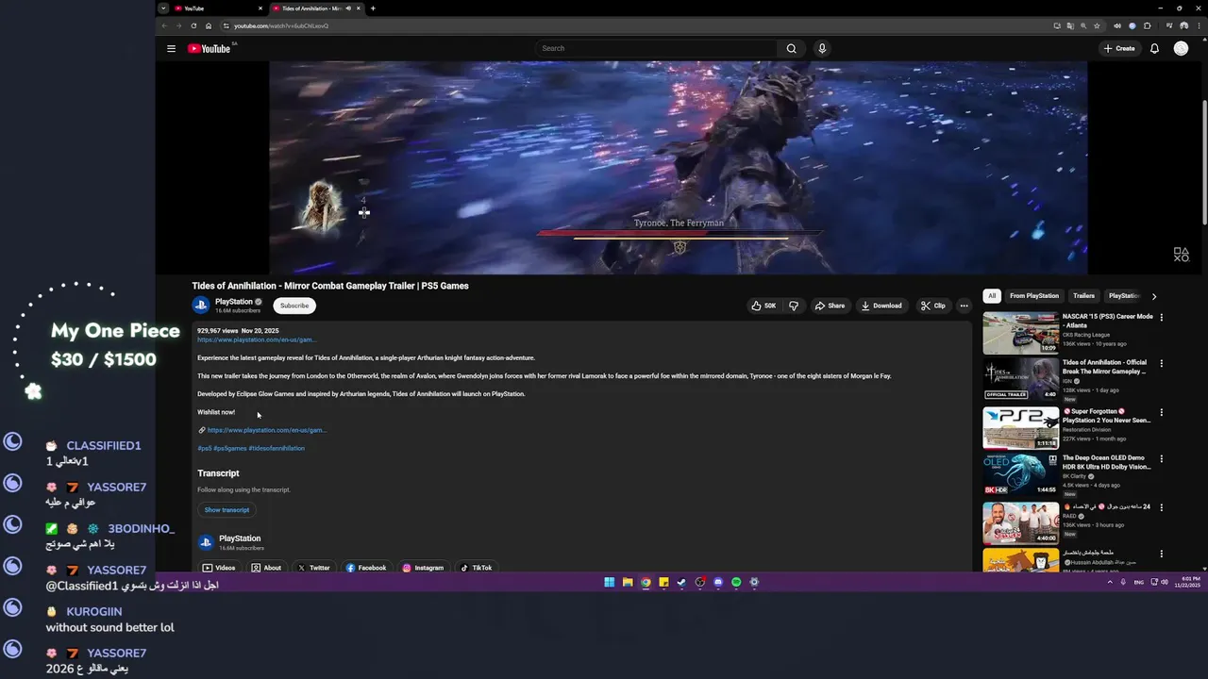Go back in Chrome
The image size is (1208, 679).
[x=163, y=25]
